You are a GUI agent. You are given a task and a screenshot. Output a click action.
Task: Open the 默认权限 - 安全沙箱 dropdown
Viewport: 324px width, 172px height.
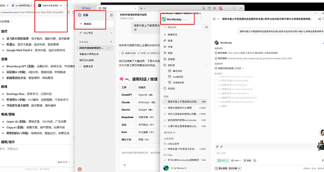coord(228,168)
